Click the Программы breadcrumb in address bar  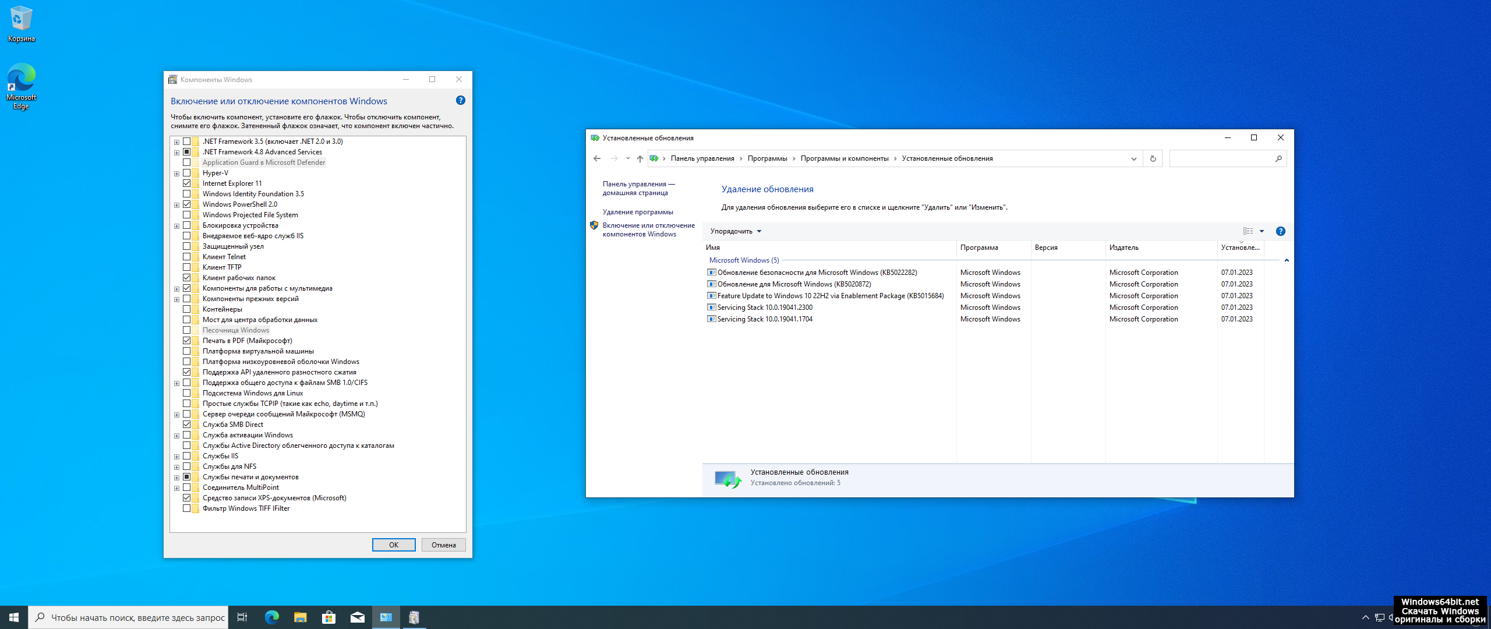(x=767, y=158)
